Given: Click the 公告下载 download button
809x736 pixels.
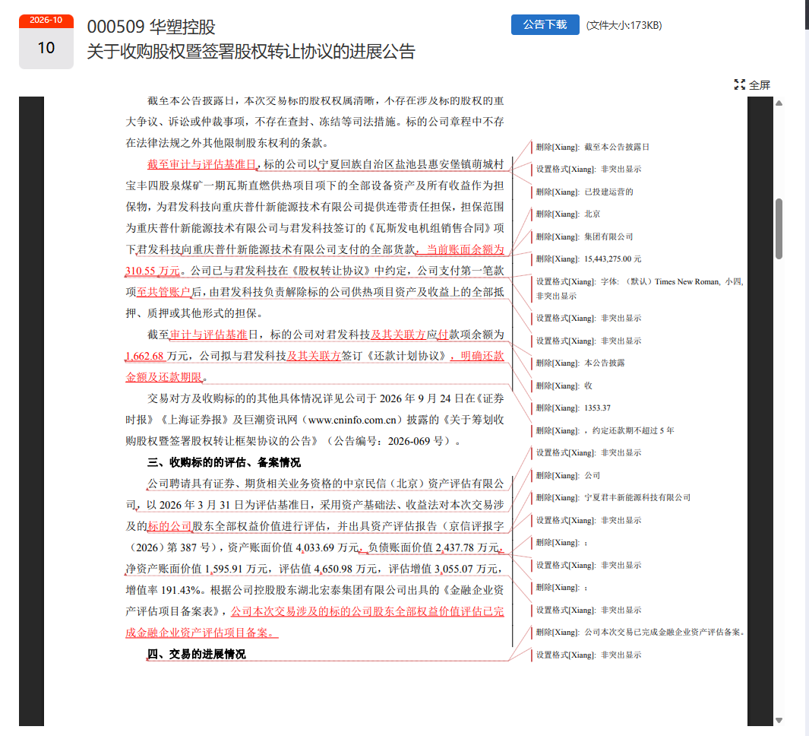Looking at the screenshot, I should [x=545, y=25].
